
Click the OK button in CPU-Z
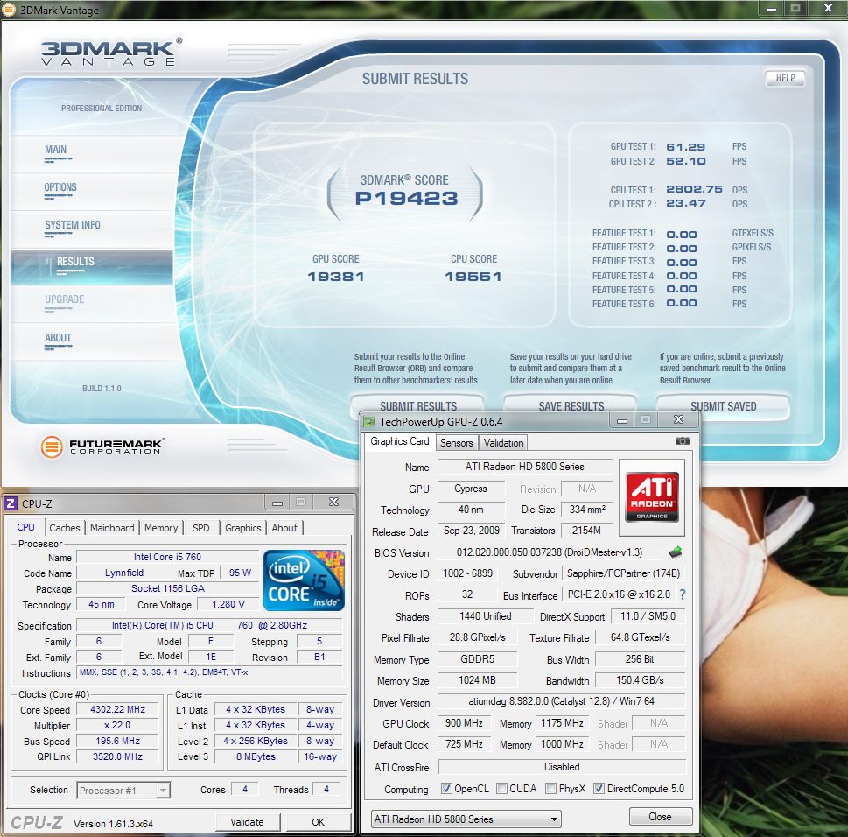(x=318, y=822)
